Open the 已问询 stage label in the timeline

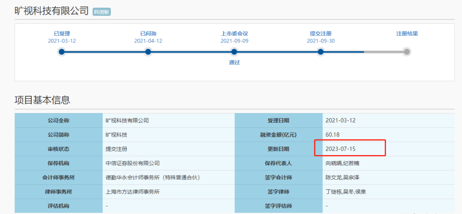point(148,34)
